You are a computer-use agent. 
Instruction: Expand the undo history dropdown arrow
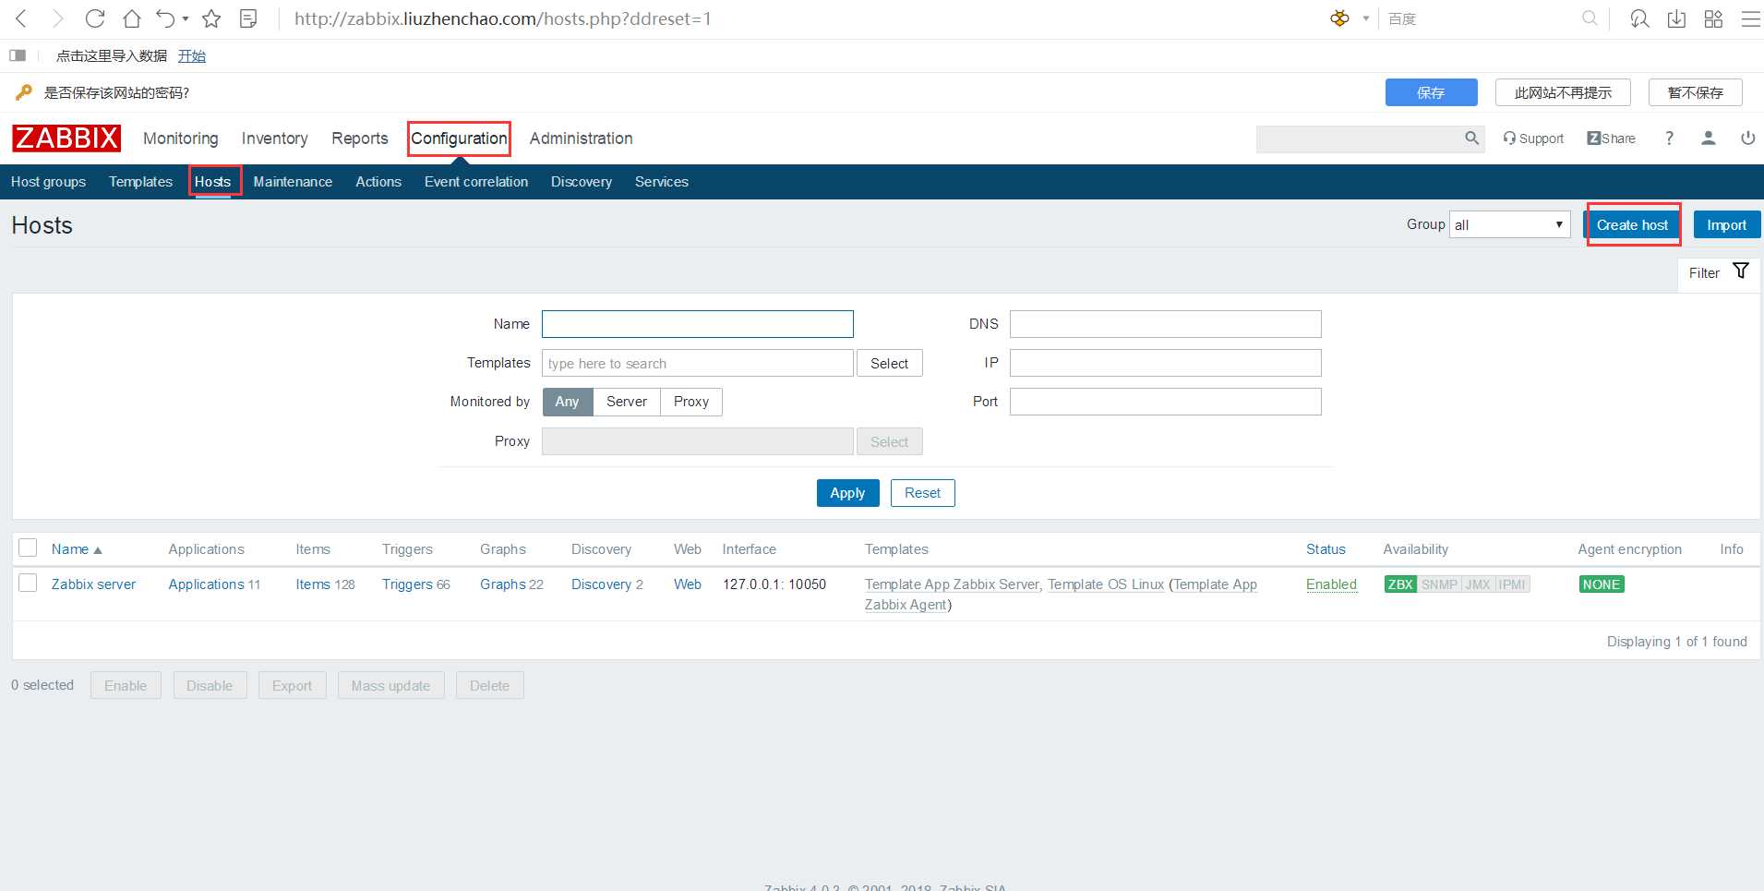[186, 18]
